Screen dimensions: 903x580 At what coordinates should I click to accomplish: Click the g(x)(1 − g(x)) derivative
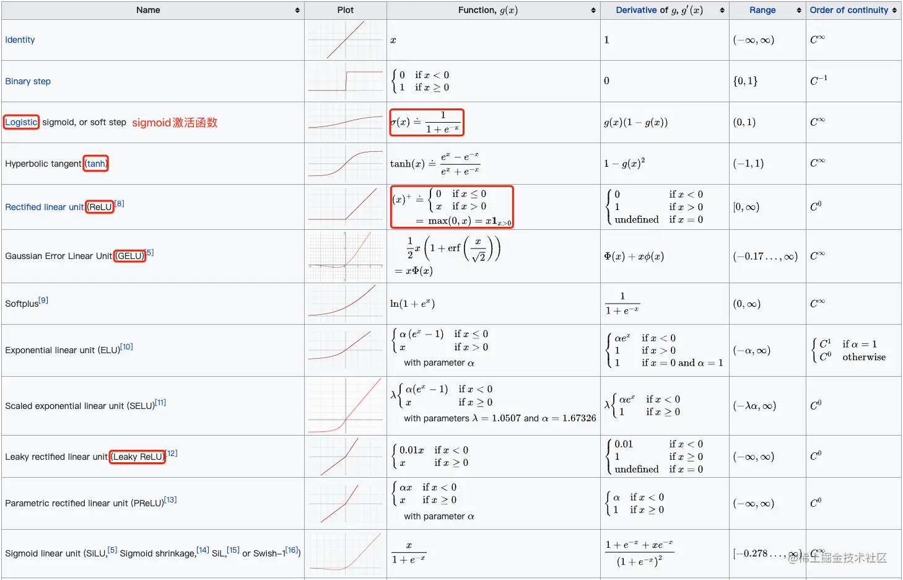tap(636, 122)
